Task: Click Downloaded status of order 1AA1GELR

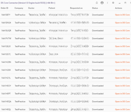Action: [x=98, y=46]
